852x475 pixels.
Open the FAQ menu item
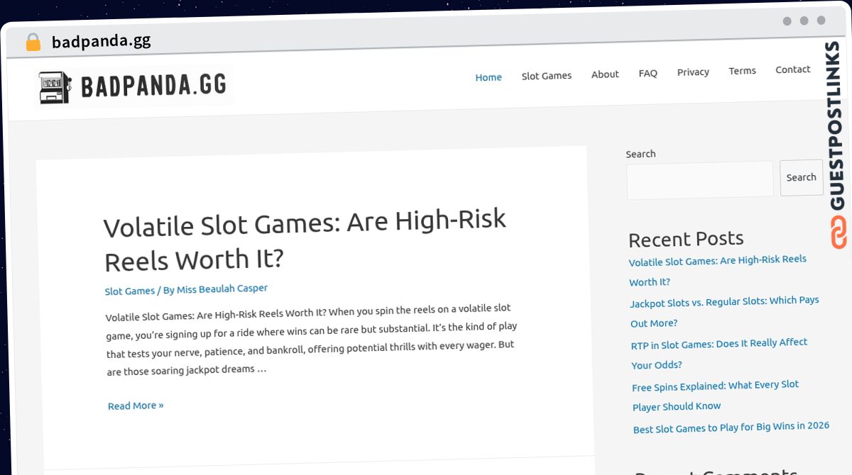[648, 73]
